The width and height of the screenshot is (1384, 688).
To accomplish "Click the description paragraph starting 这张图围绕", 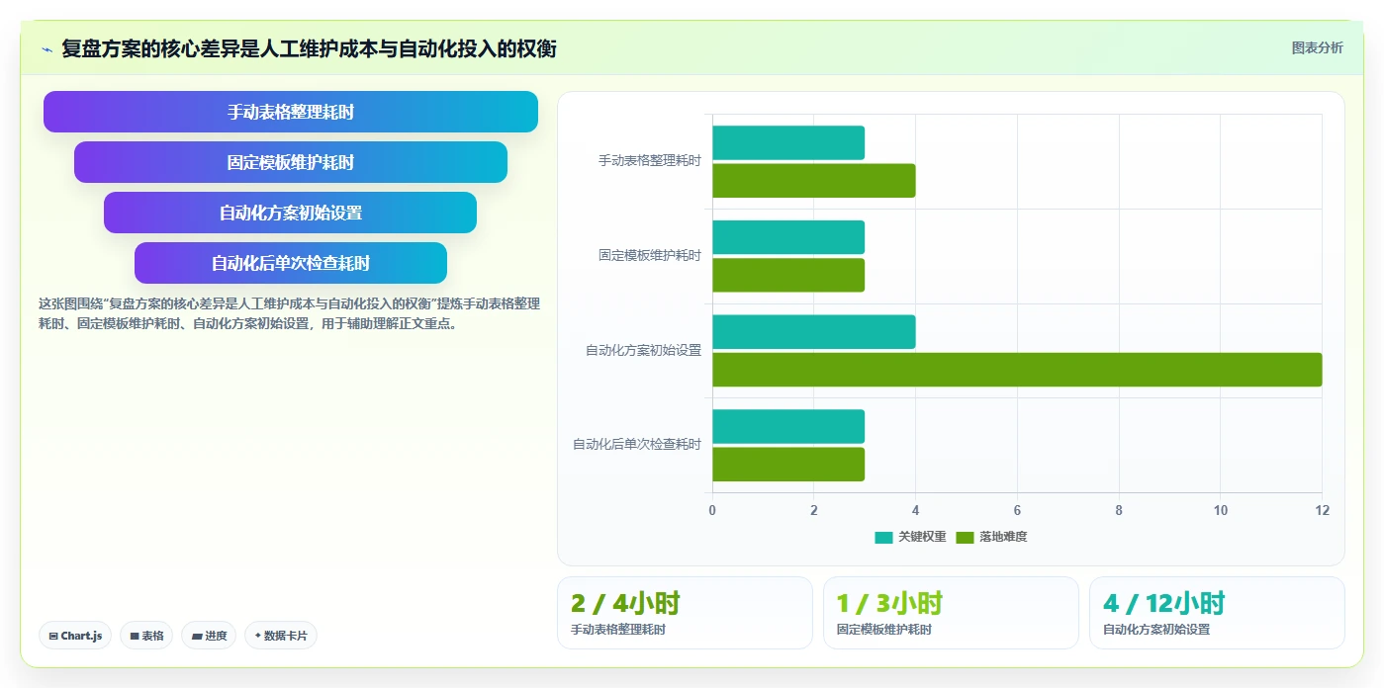I will (289, 313).
